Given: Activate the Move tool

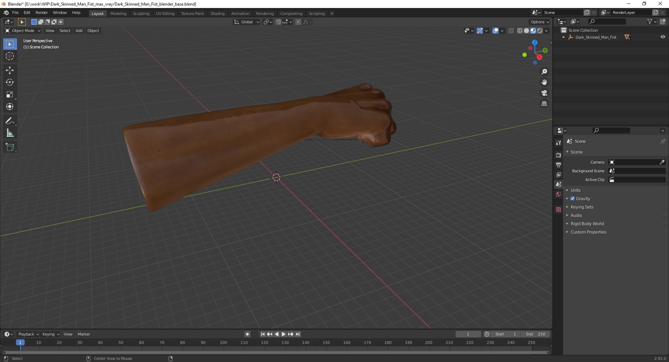Looking at the screenshot, I should point(10,70).
